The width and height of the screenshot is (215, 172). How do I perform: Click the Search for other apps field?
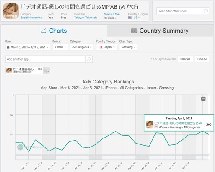pyautogui.click(x=179, y=11)
